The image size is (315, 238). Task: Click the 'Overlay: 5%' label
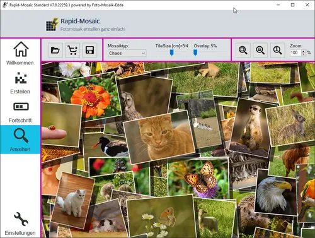tap(205, 45)
